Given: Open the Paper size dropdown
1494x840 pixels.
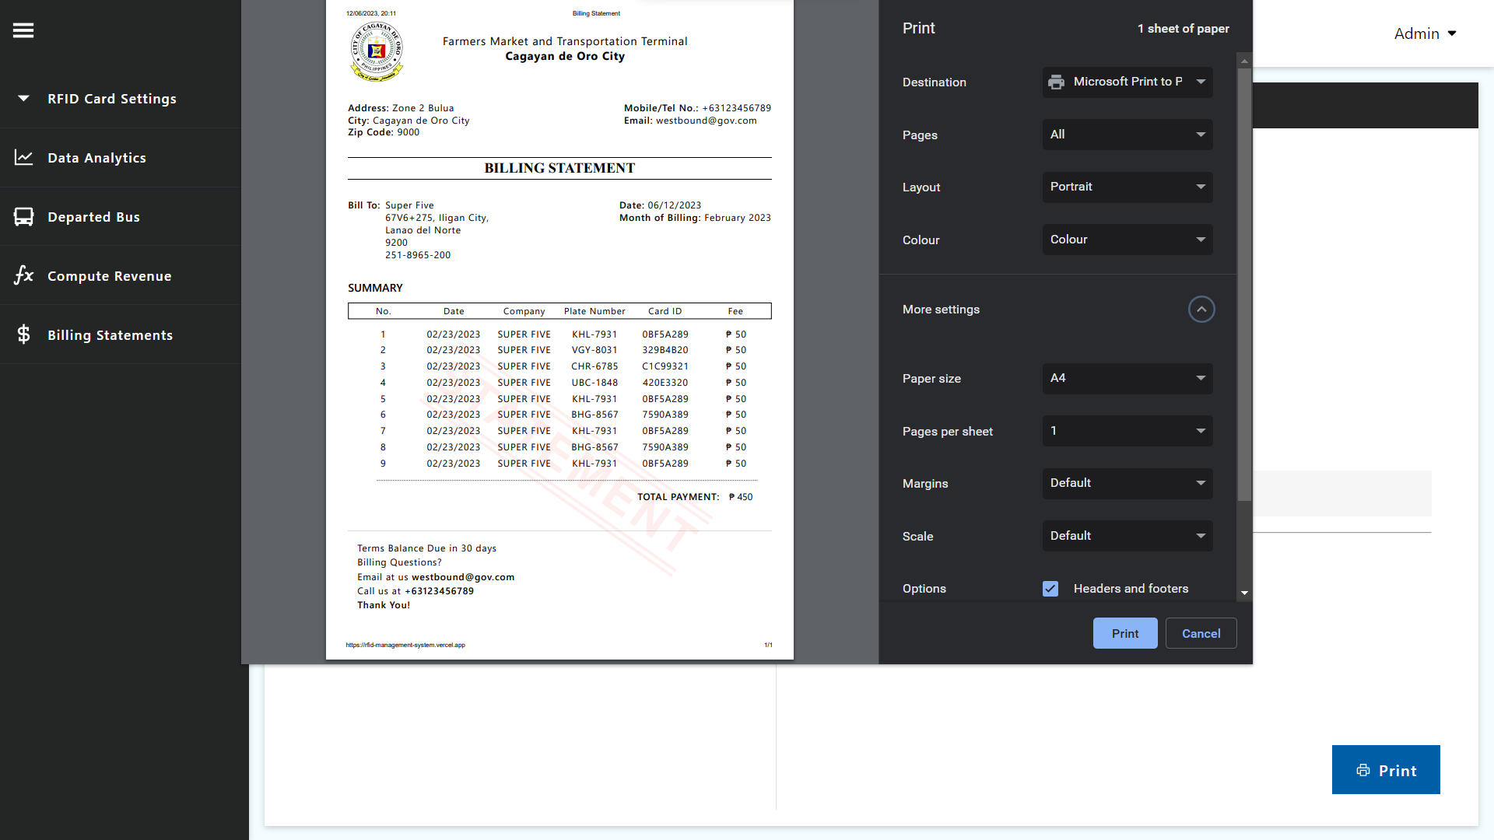Looking at the screenshot, I should [1127, 379].
